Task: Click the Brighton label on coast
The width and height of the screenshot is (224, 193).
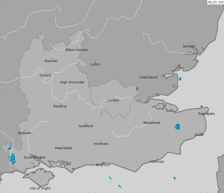Action: coord(103,165)
